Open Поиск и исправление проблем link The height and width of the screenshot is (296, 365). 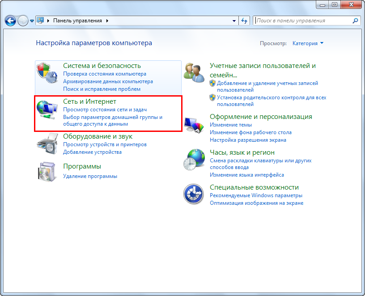[x=102, y=89]
